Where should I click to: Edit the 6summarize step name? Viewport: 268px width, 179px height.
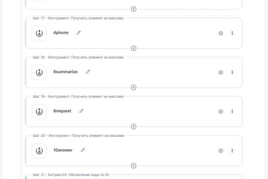88,72
